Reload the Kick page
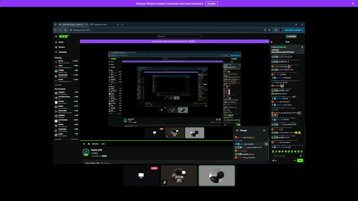This screenshot has height=201, width=358. [x=65, y=30]
